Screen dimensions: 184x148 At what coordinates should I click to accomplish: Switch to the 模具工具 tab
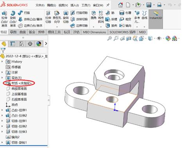point(54,32)
